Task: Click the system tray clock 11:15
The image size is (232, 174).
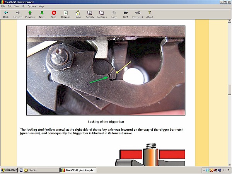Action: coord(226,171)
